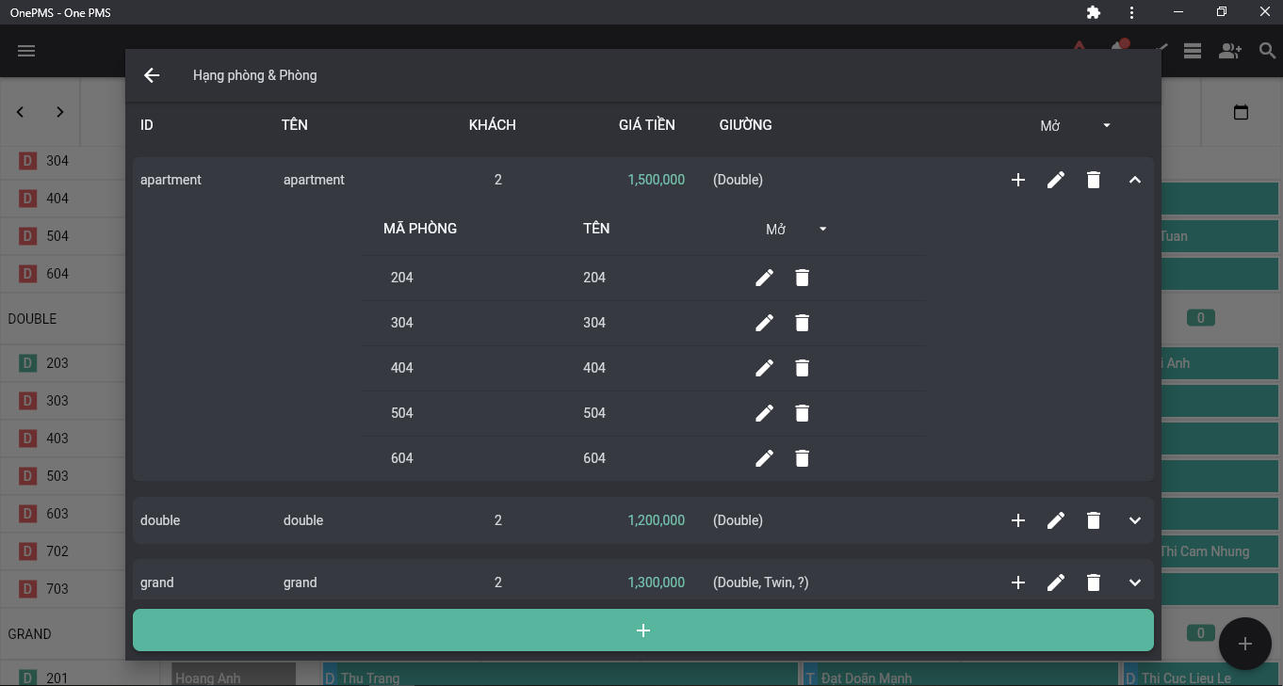Screen dimensions: 1283x686
Task: Edit room 504
Action: coord(765,413)
